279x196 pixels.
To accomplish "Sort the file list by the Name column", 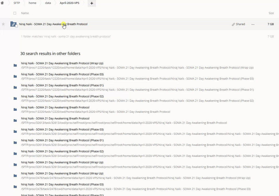I will [x=25, y=13].
